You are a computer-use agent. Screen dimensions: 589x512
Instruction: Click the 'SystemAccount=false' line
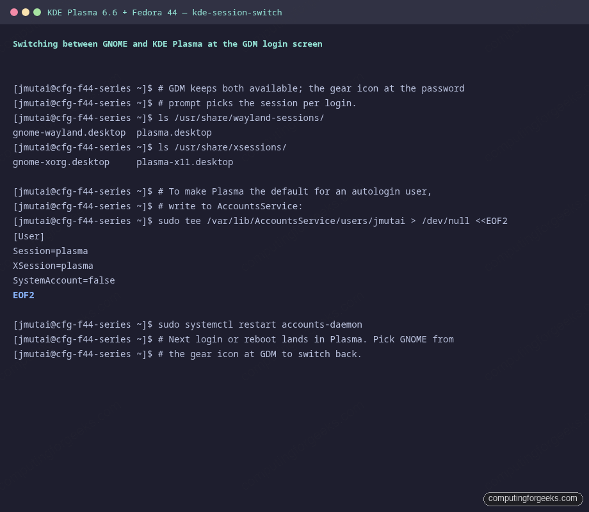click(64, 280)
